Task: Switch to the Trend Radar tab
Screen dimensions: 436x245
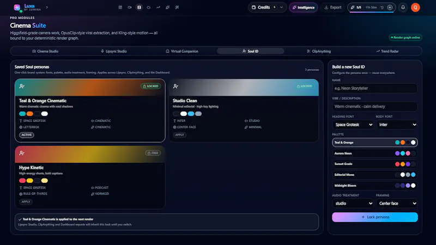Action: (x=387, y=51)
